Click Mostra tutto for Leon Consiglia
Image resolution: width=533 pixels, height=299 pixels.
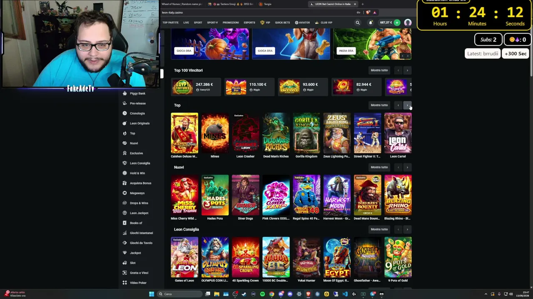[379, 229]
